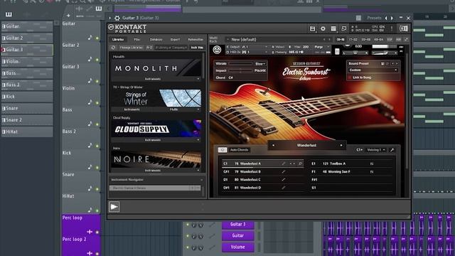
Task: Click the instrument logo beside Output
Action: coord(217,50)
